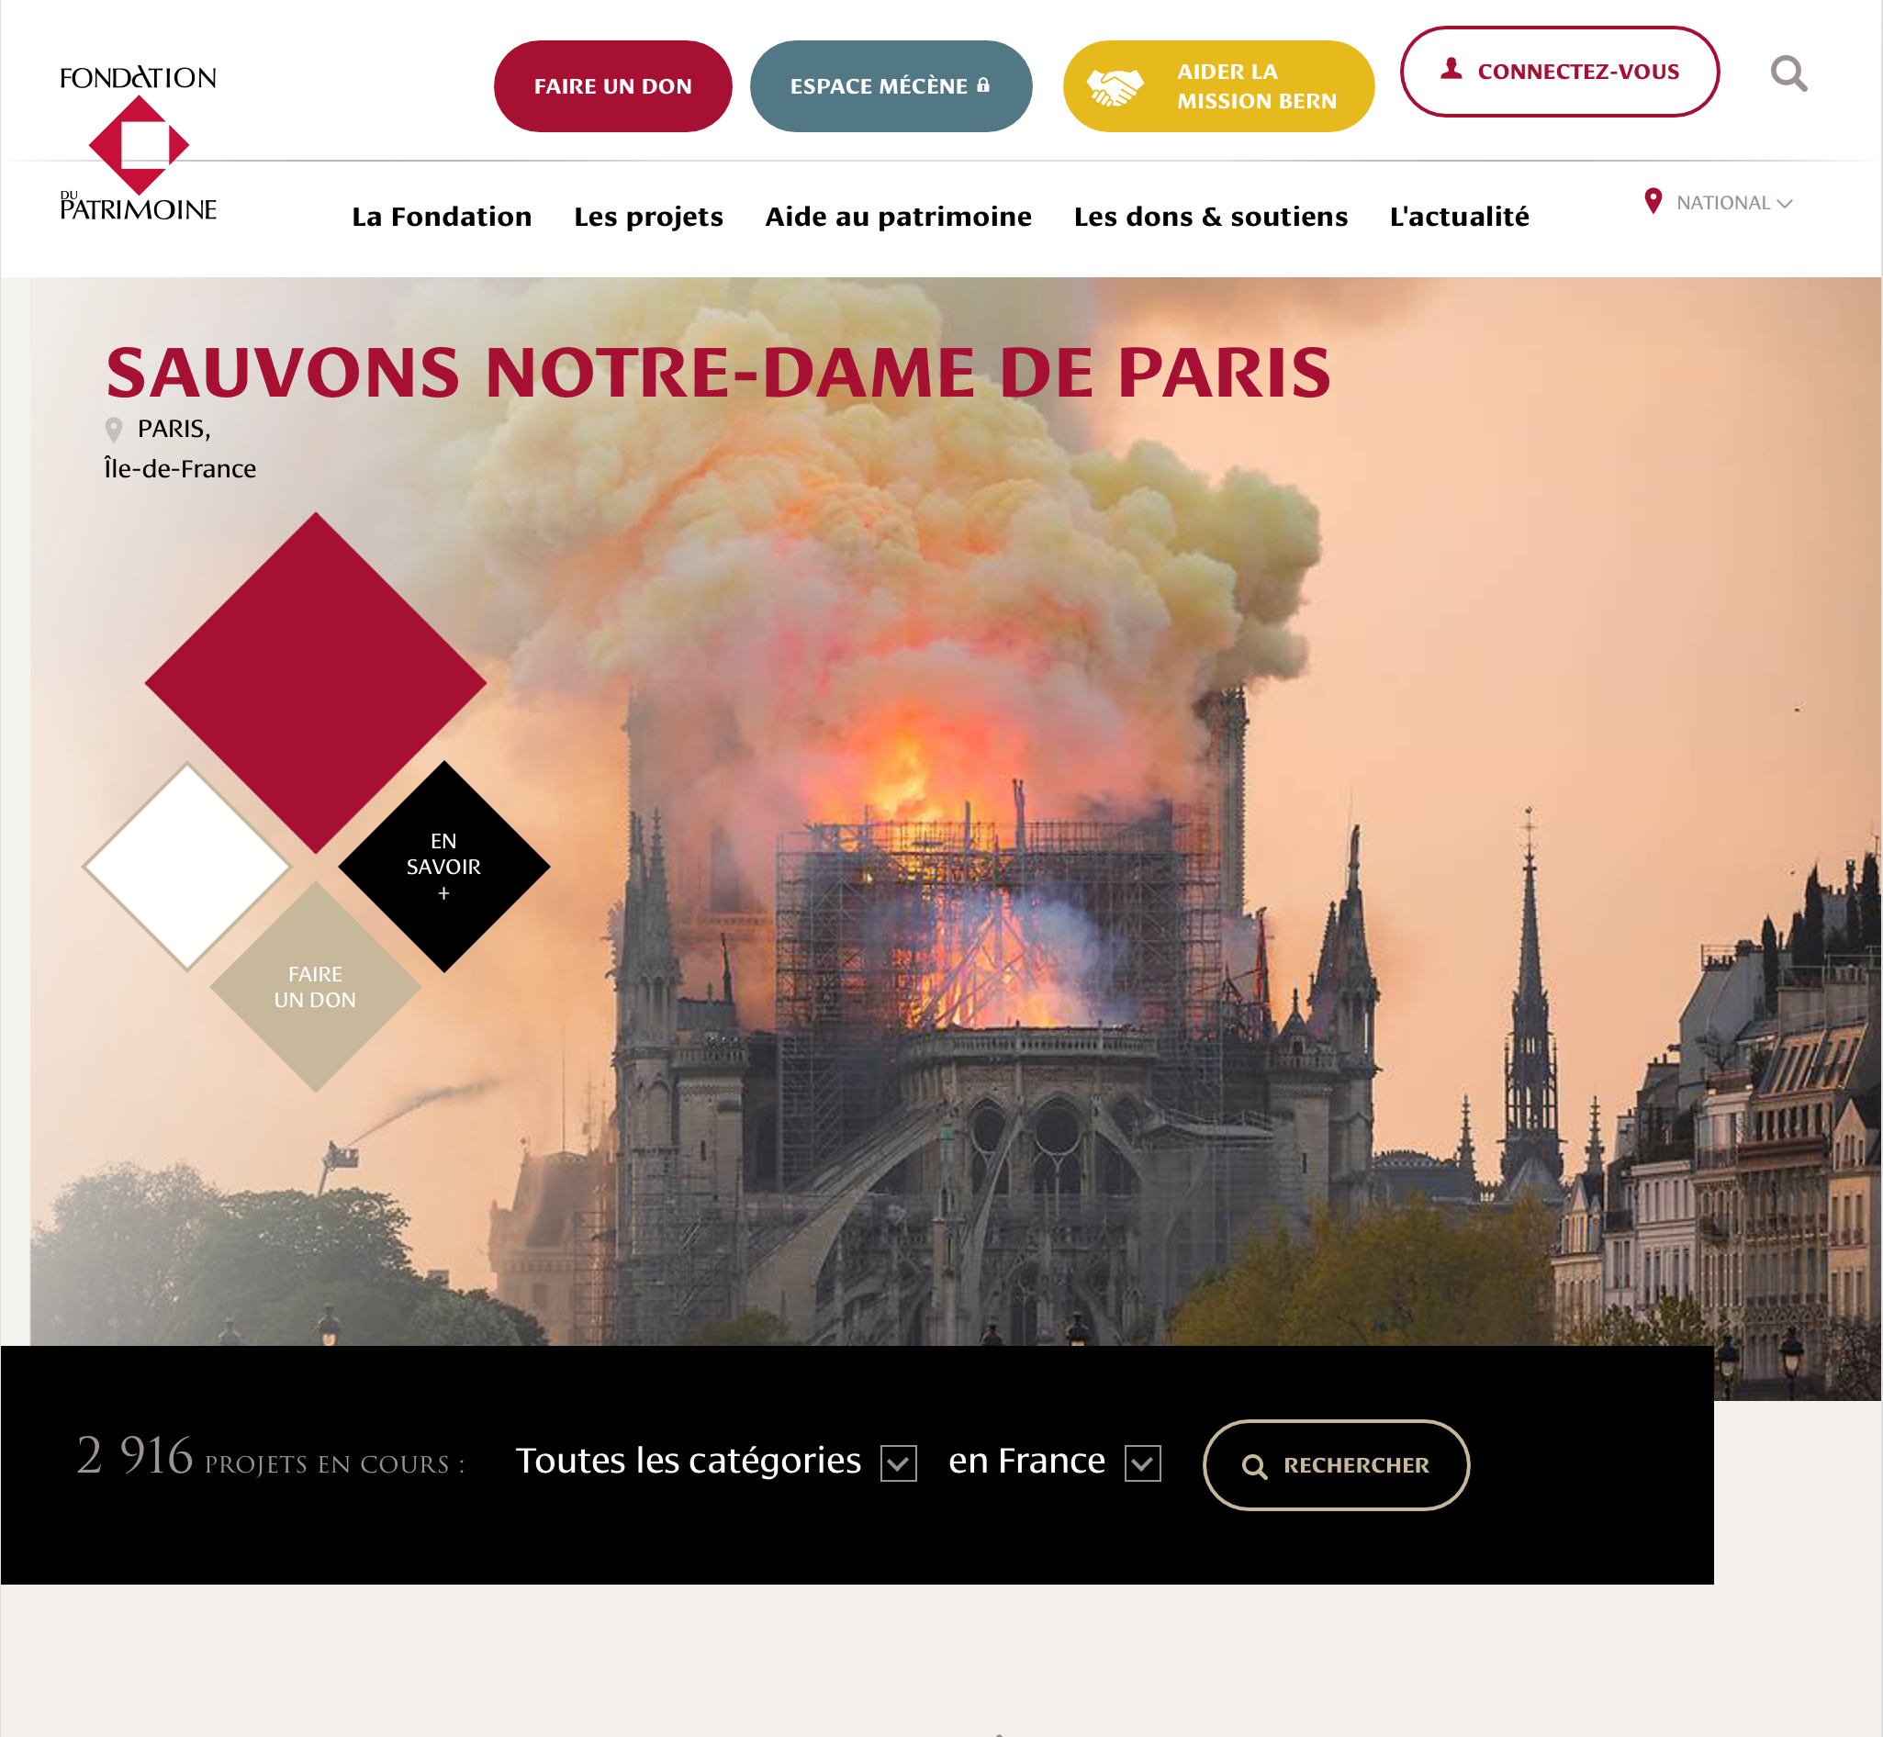Click the grey pin next to Paris
The width and height of the screenshot is (1883, 1737).
114,431
